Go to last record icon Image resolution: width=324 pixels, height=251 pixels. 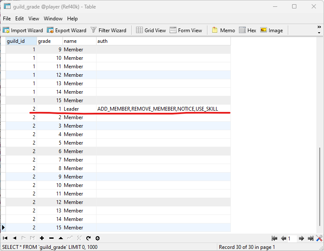[32, 238]
